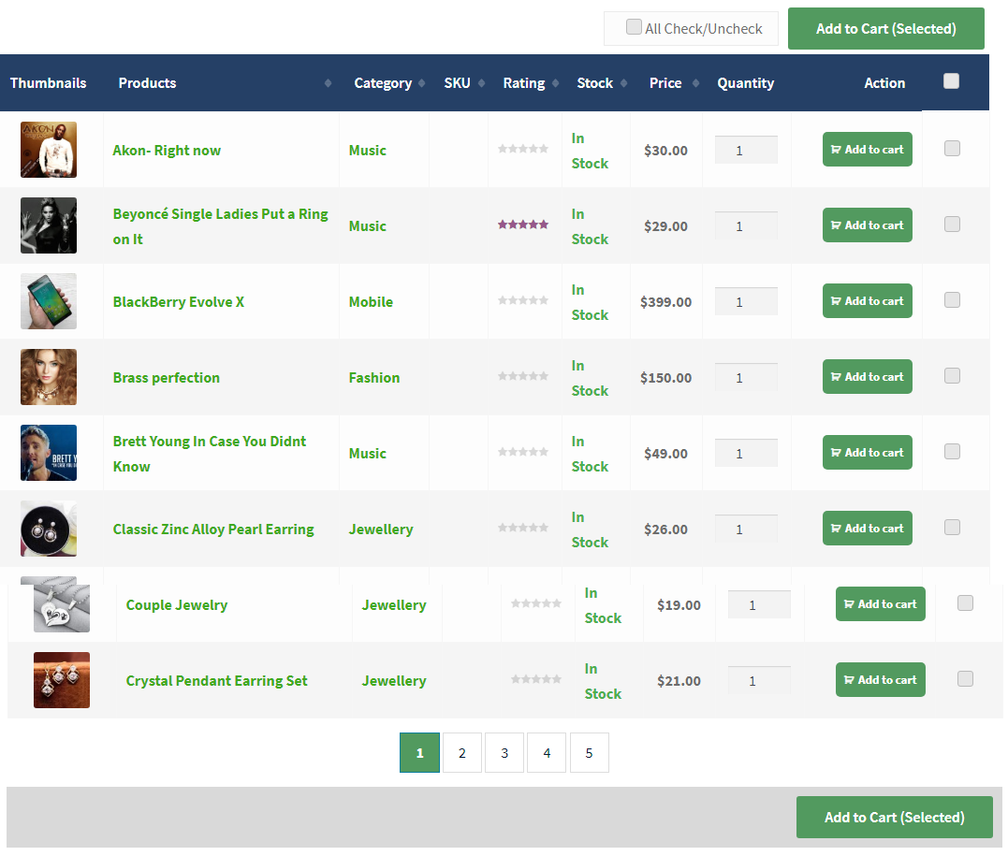Click star rating of Beyoncé Single Ladies
Screen dimensions: 1008x856
523,225
